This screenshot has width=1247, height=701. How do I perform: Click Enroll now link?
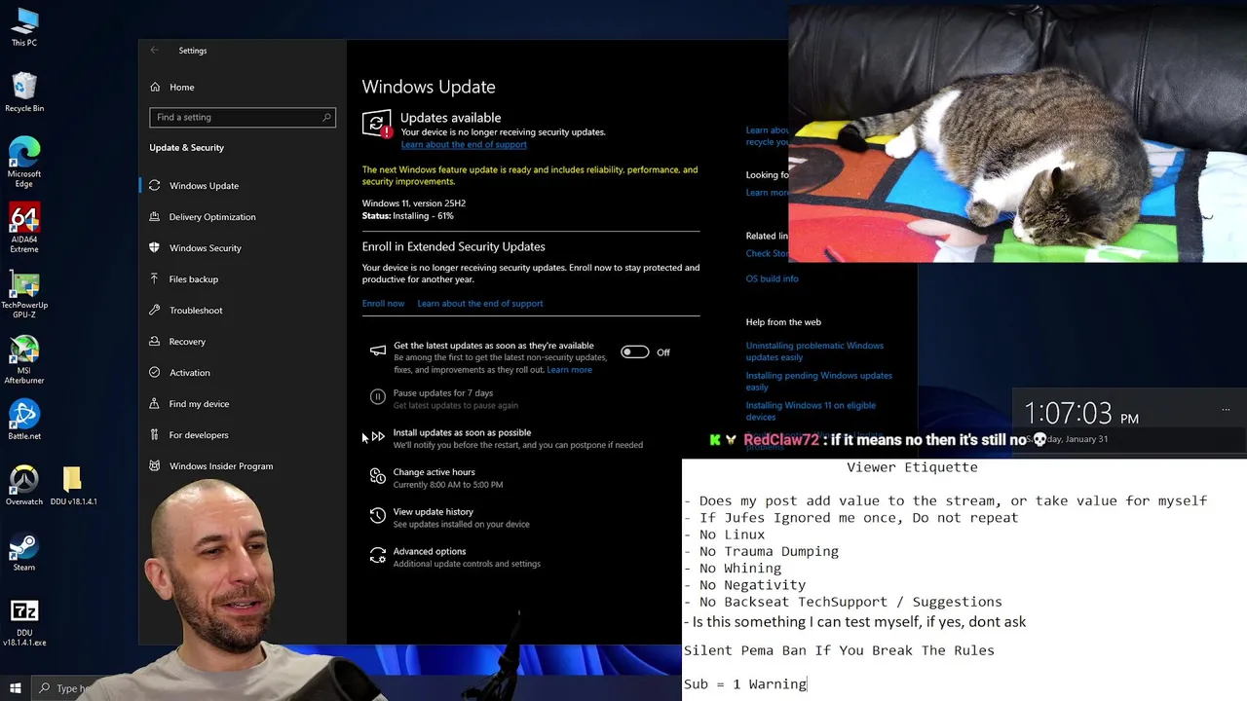point(383,303)
